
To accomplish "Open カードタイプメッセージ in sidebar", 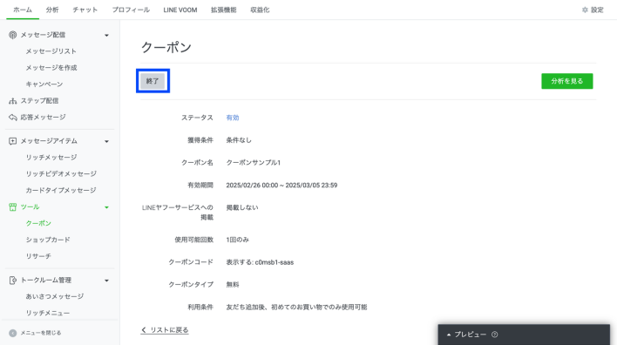I will coord(61,191).
